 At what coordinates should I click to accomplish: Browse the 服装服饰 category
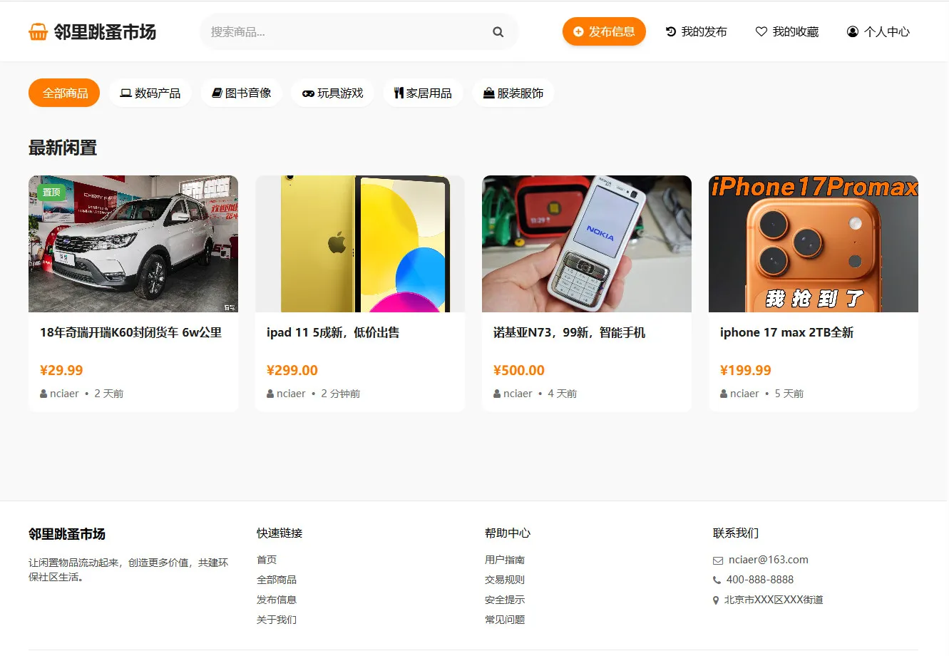[513, 93]
